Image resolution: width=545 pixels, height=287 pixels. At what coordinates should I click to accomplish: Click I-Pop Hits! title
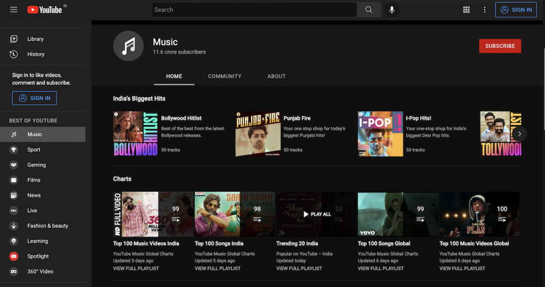[x=418, y=119]
